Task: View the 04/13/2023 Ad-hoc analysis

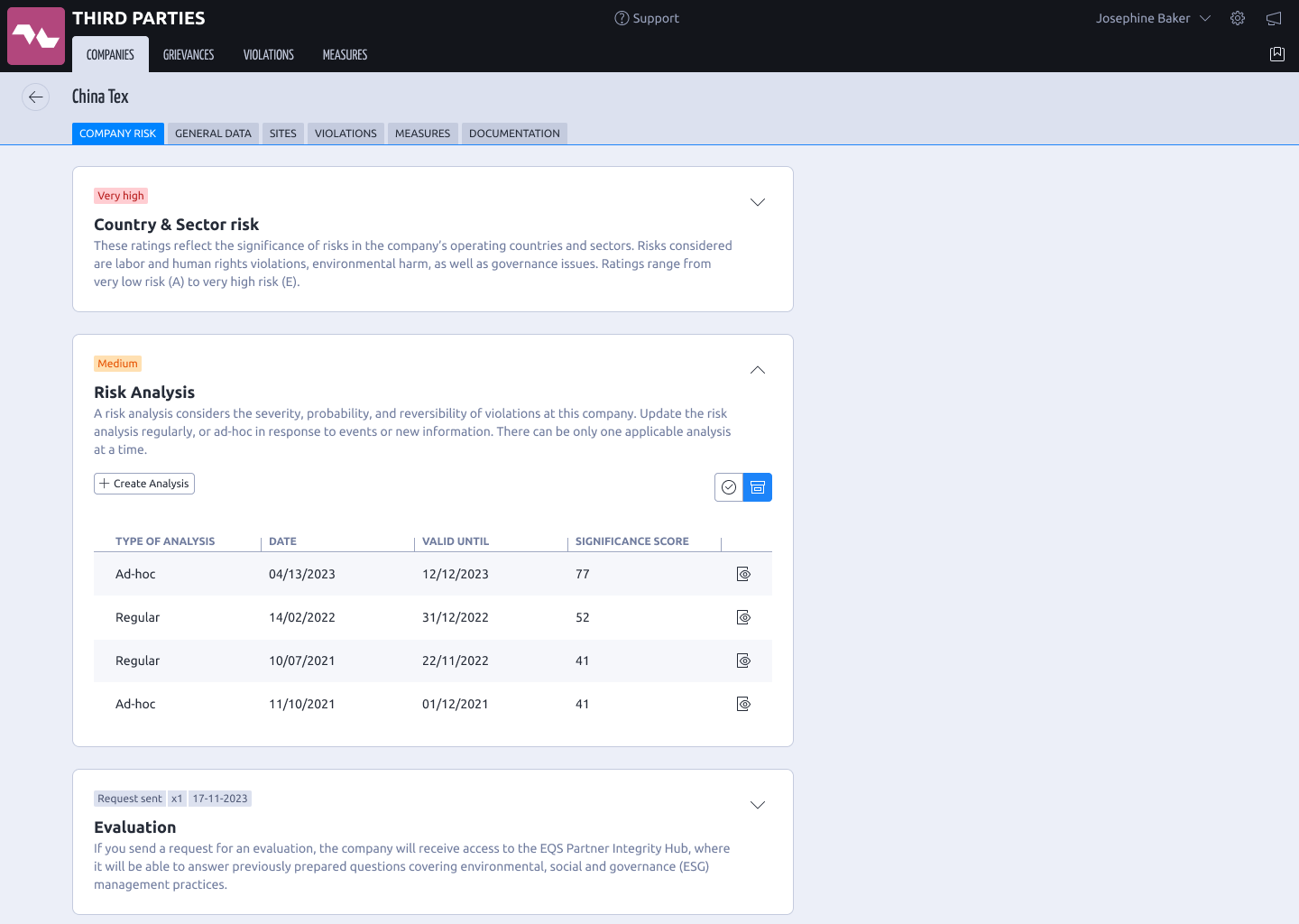Action: (743, 574)
